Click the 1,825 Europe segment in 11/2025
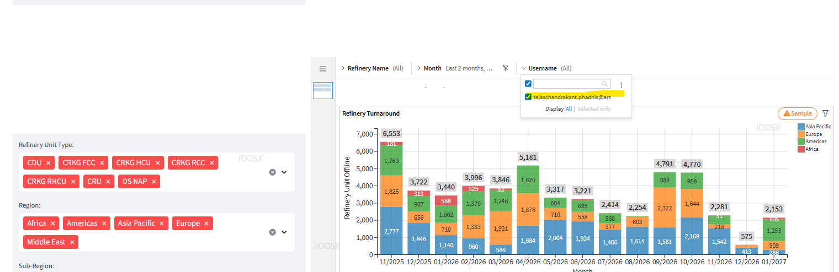 tap(391, 191)
